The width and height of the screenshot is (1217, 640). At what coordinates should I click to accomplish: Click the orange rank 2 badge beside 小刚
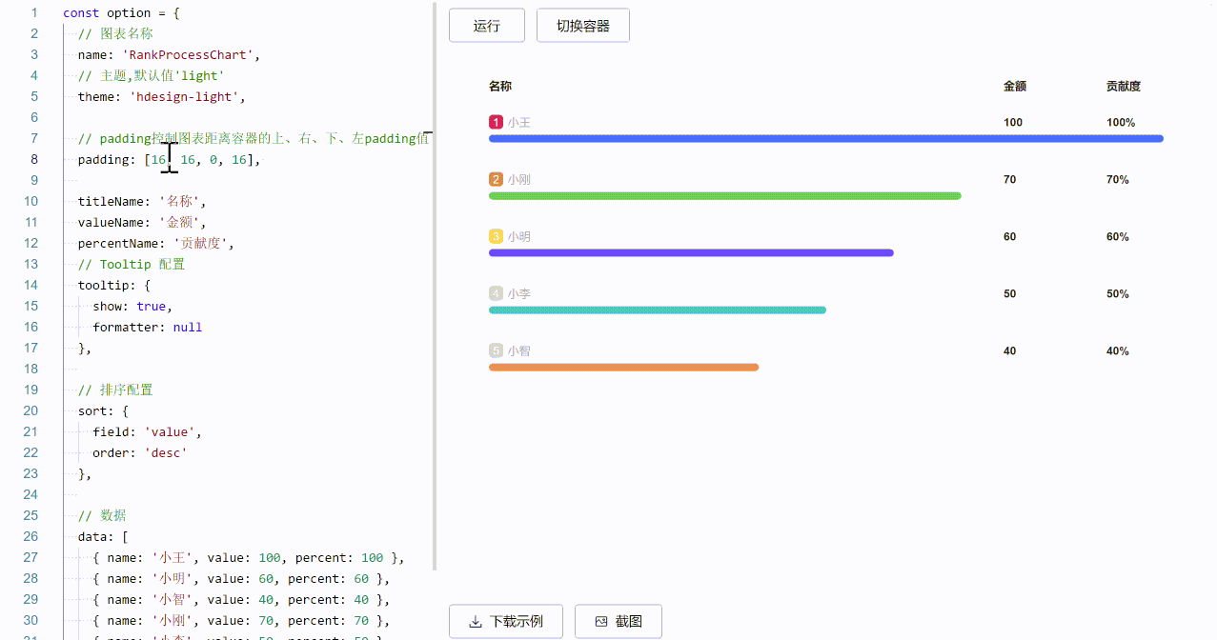[x=495, y=179]
